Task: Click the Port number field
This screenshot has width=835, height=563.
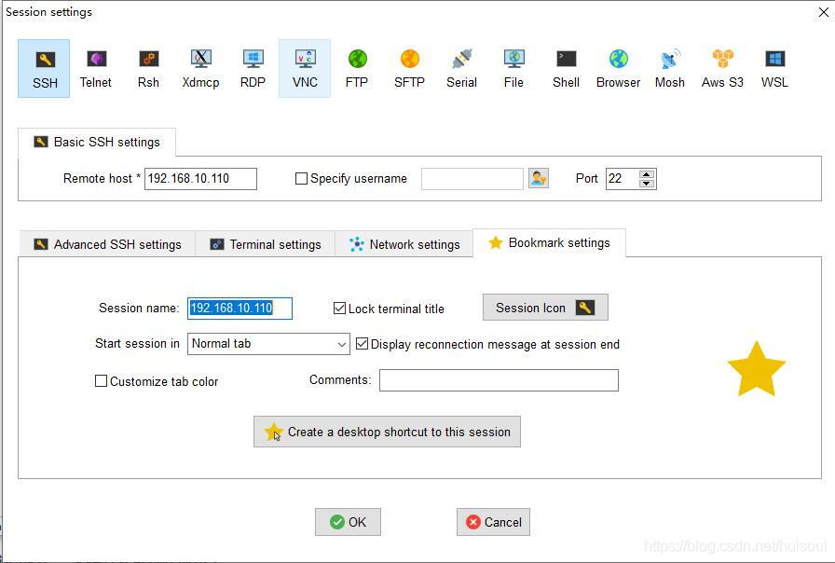Action: pos(622,178)
